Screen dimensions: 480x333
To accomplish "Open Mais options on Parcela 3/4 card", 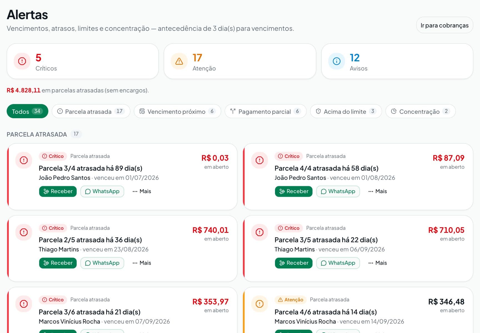I will 142,191.
